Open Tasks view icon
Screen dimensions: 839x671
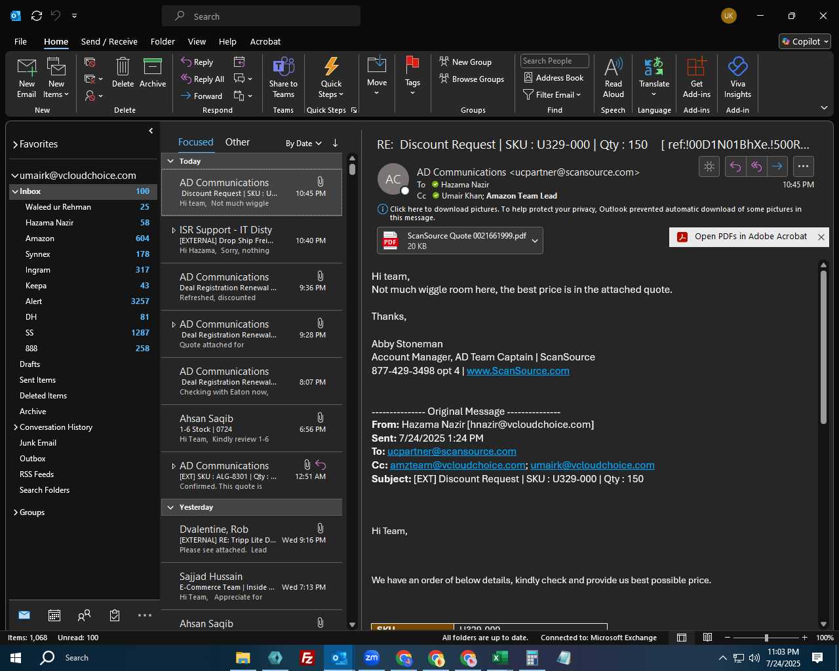[x=115, y=615]
